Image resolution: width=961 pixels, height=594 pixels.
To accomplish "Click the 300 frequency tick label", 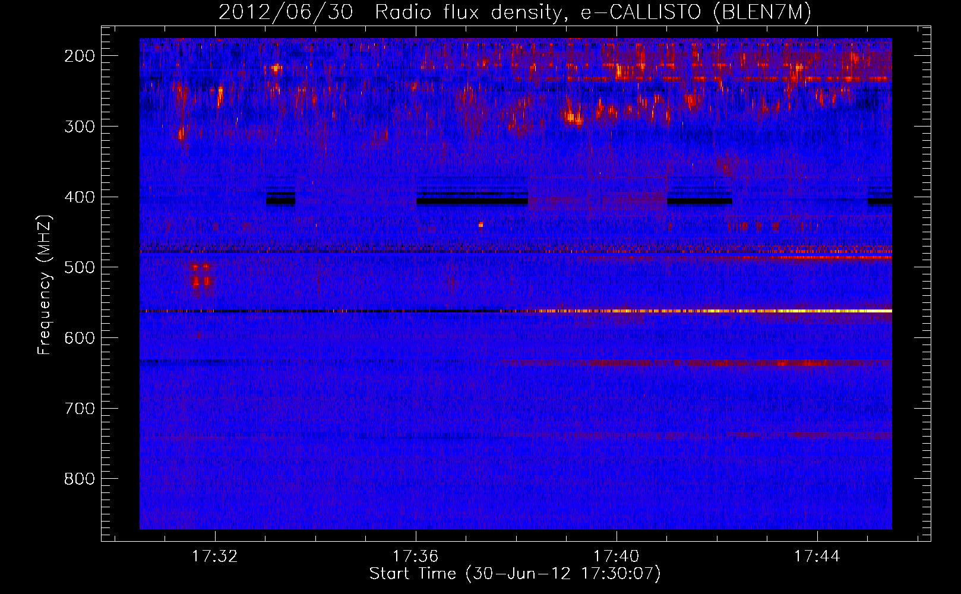I will point(80,127).
